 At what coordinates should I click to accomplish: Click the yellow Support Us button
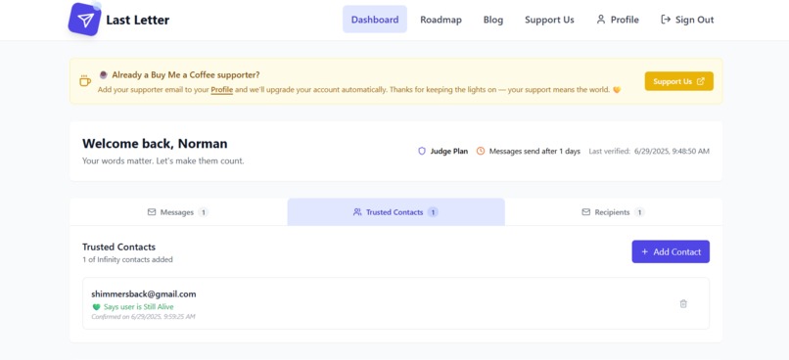[678, 81]
